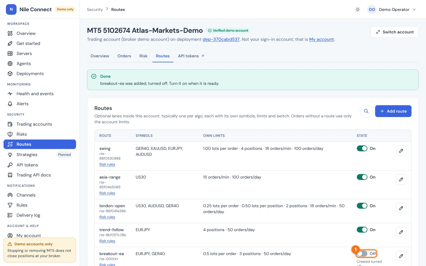Edit the breakout-ea route pencil icon

tap(401, 256)
